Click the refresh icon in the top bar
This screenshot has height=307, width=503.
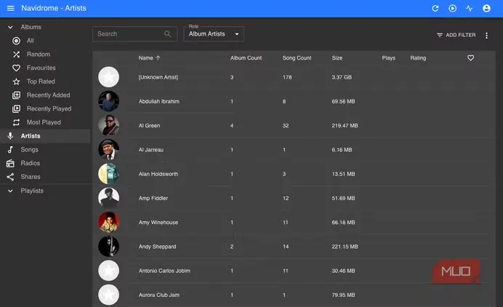click(435, 8)
